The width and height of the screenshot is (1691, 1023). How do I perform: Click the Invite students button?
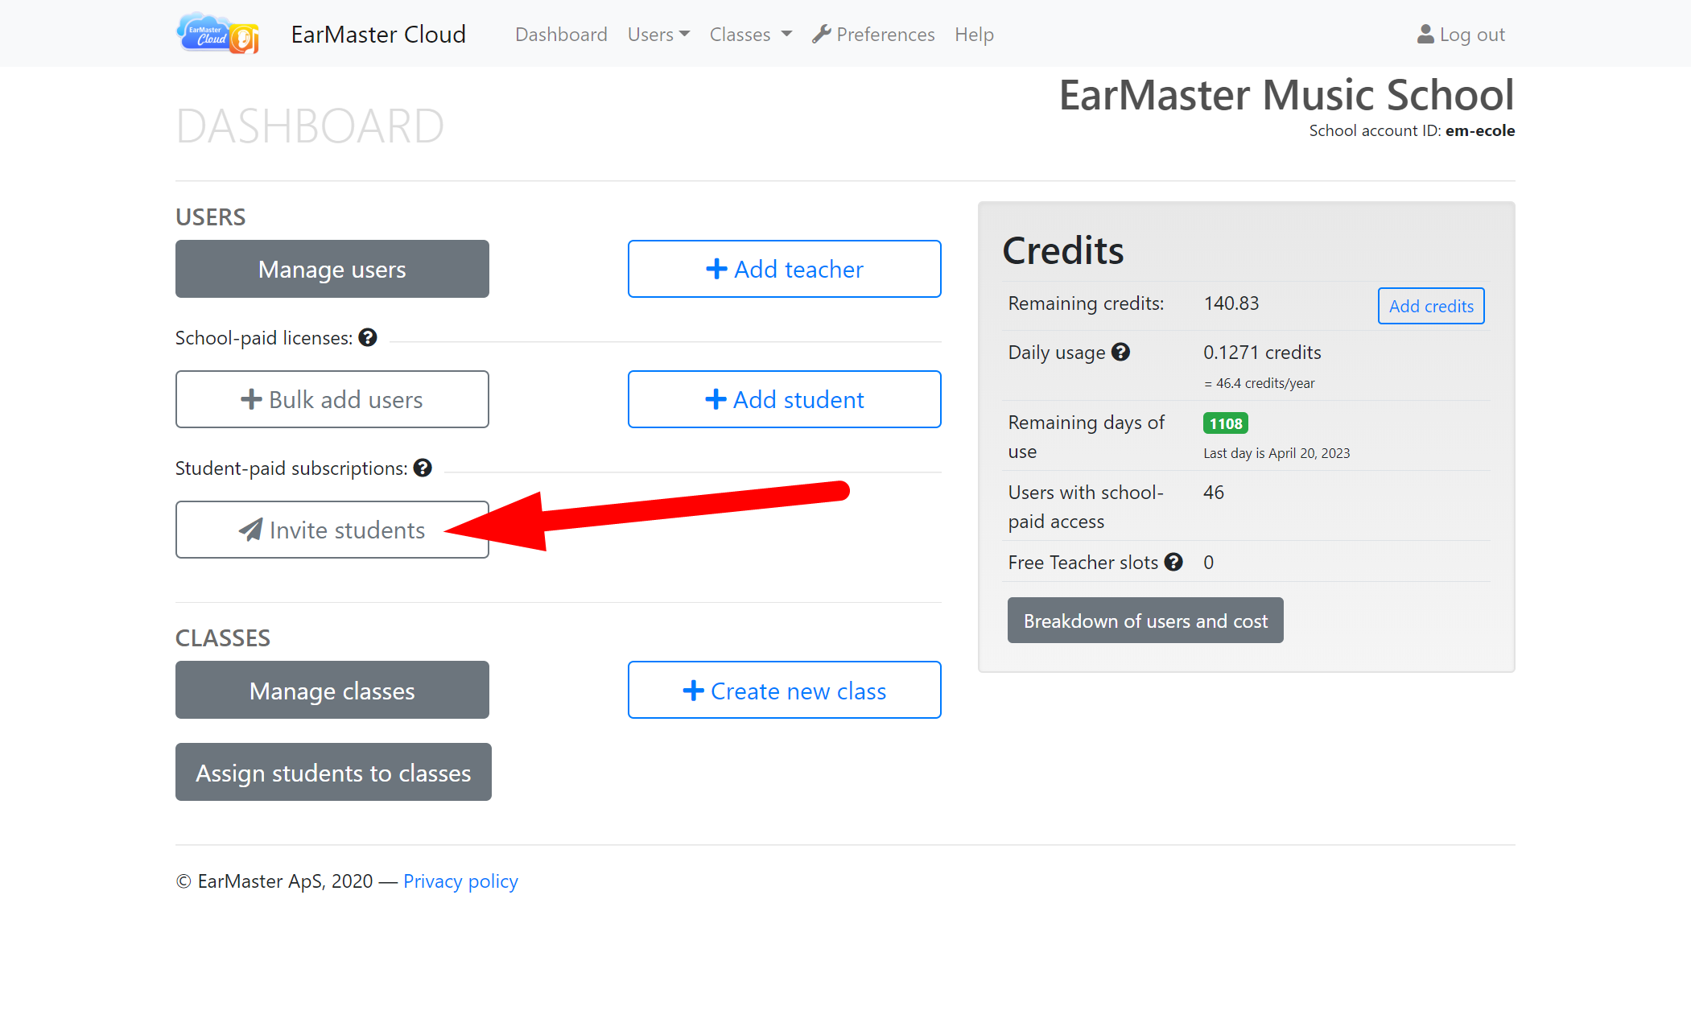[332, 530]
